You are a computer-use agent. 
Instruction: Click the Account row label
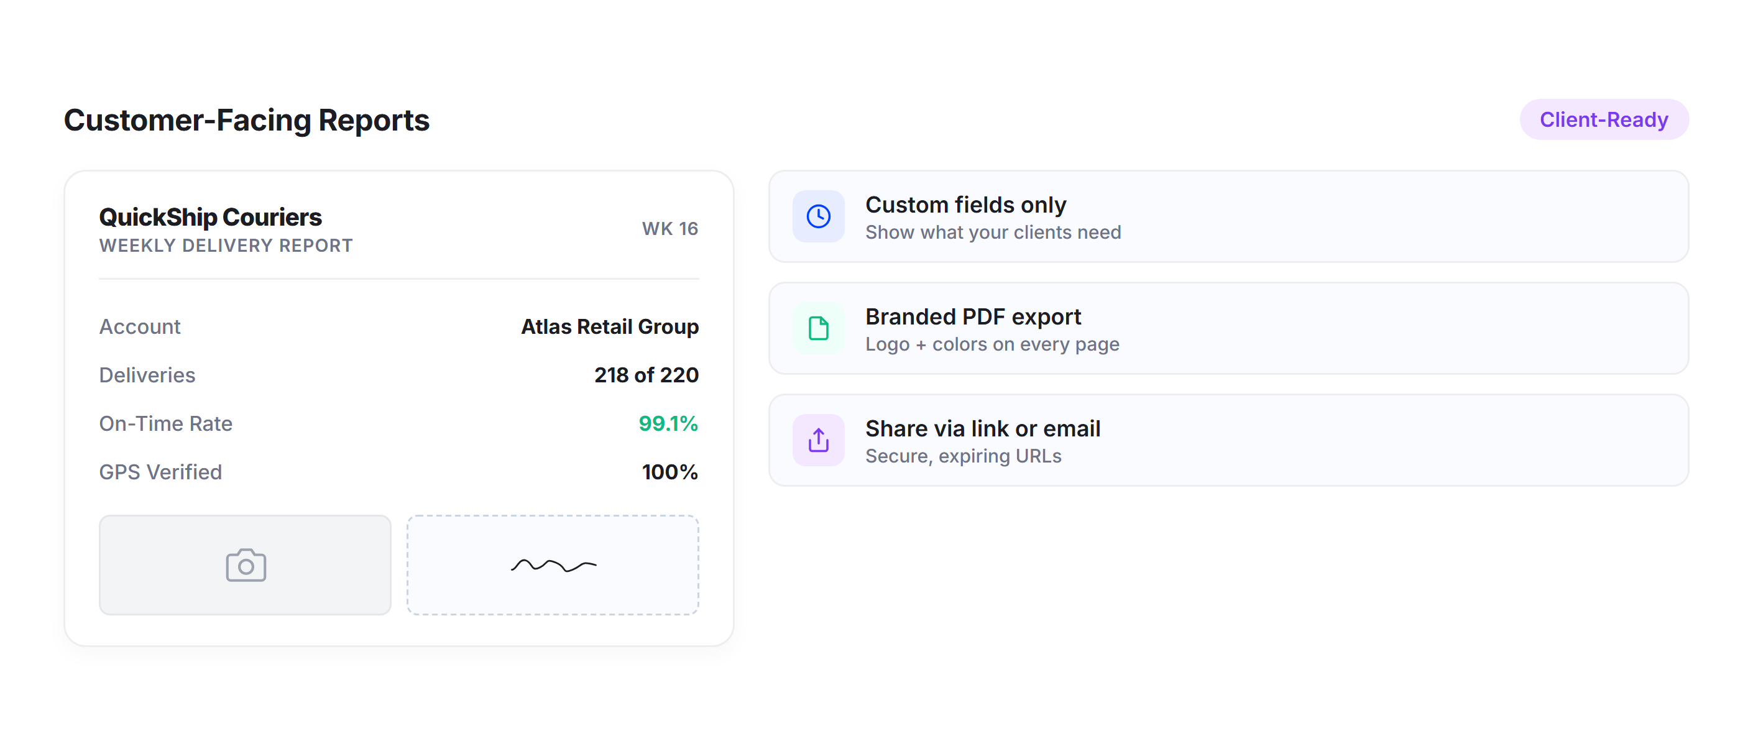pyautogui.click(x=139, y=327)
